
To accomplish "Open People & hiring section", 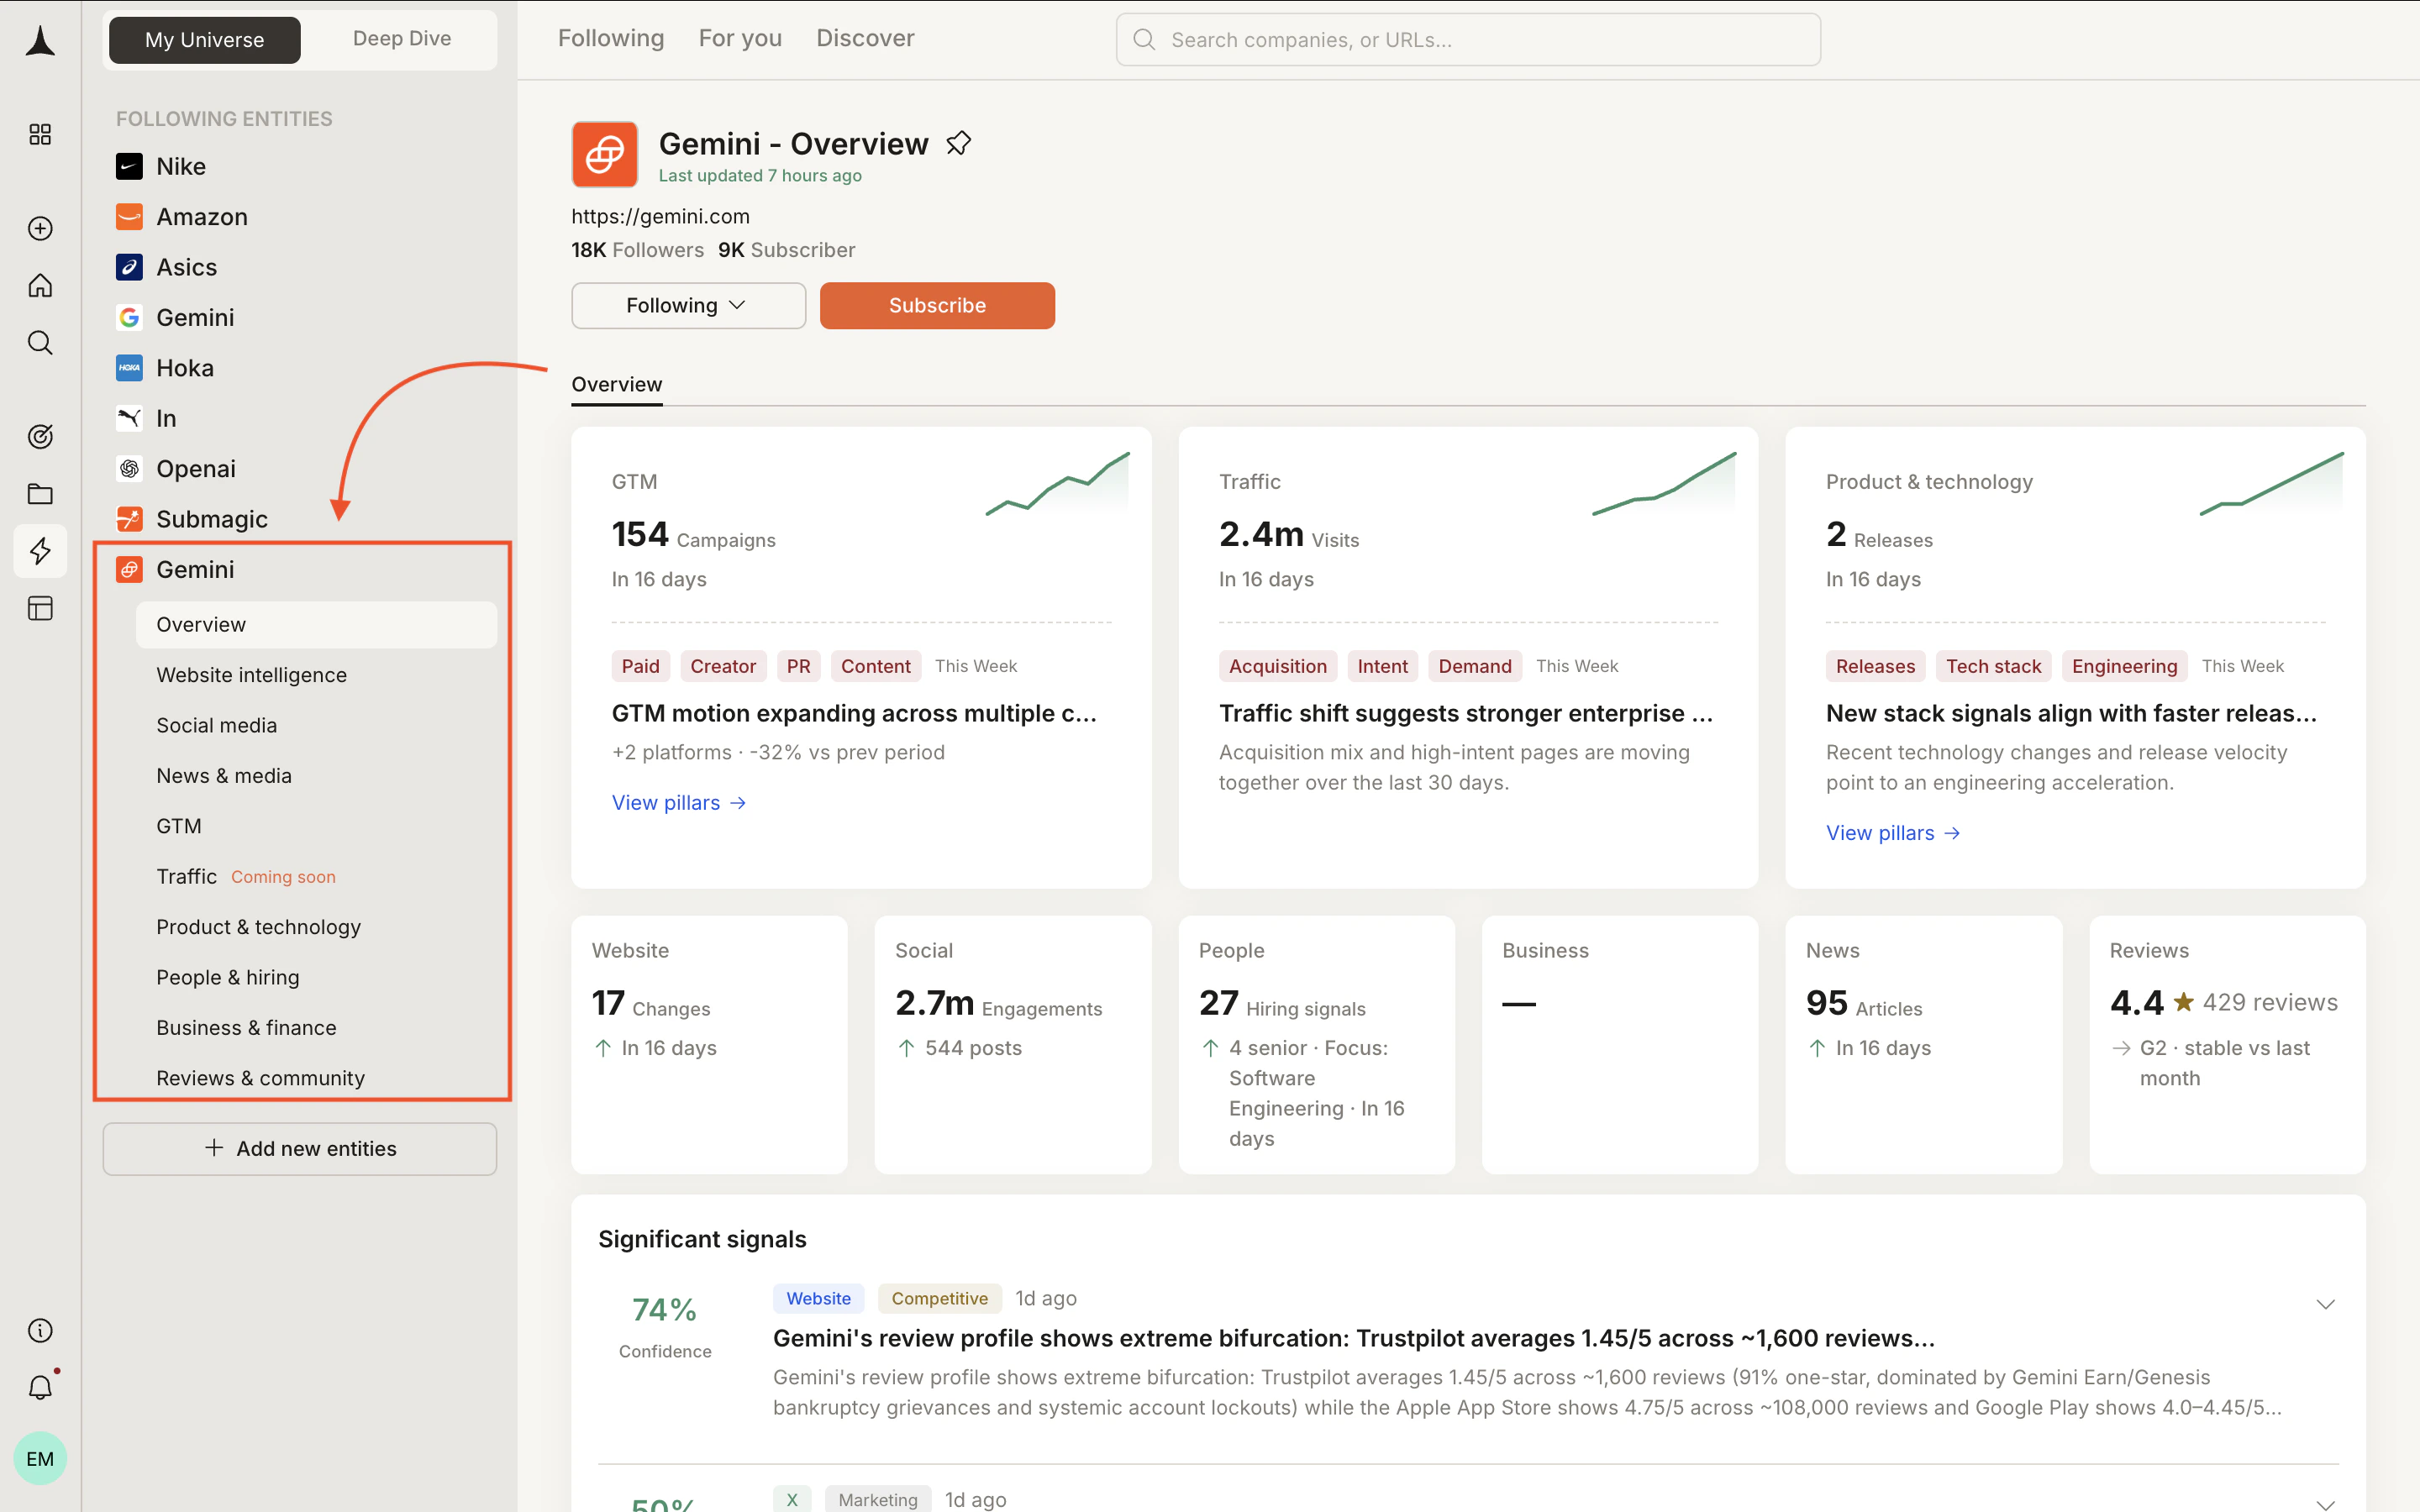I will pos(228,978).
